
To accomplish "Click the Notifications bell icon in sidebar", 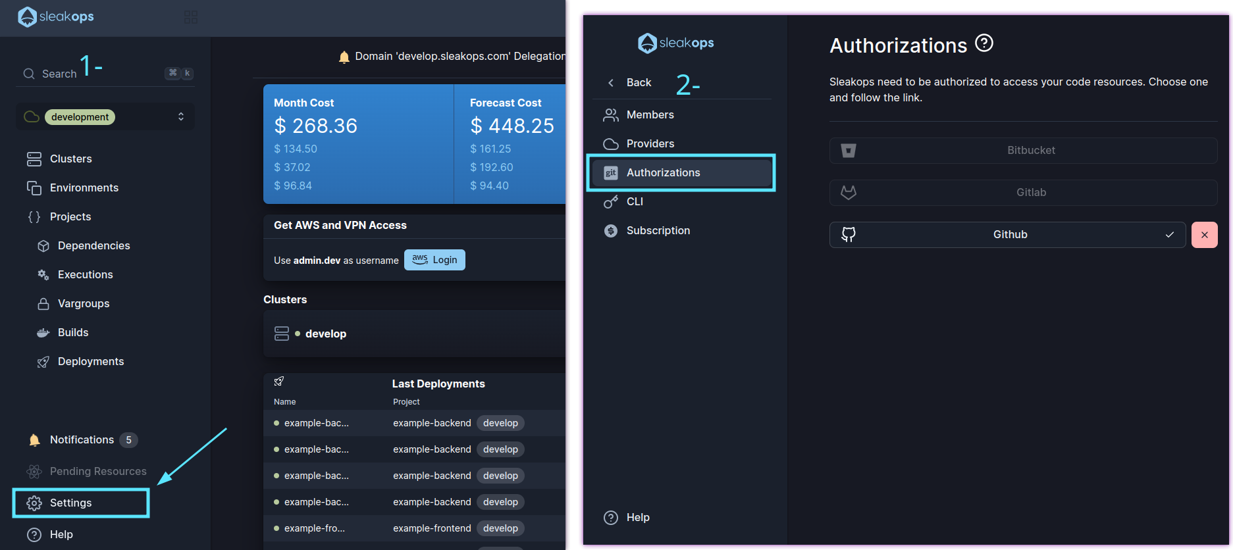I will [34, 439].
